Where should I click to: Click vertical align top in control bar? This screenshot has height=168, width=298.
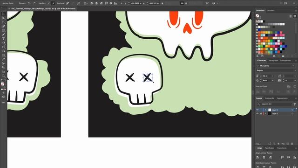106,3
